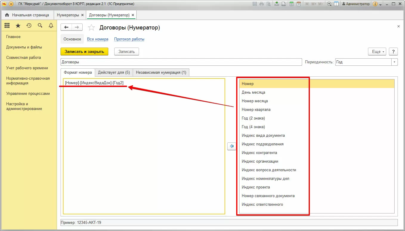The image size is (405, 231).
Task: Select Индекс номенклатуры дел item
Action: 317,179
